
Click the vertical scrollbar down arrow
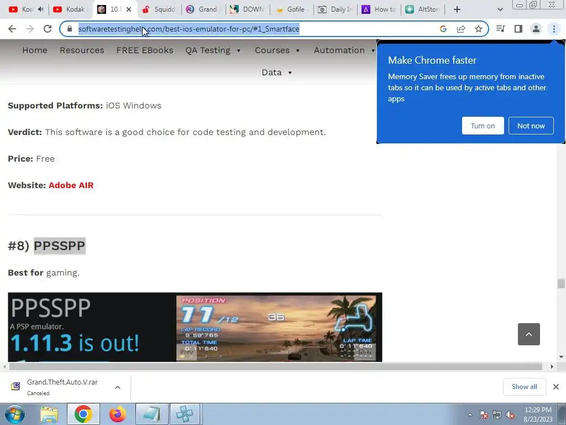click(x=561, y=357)
